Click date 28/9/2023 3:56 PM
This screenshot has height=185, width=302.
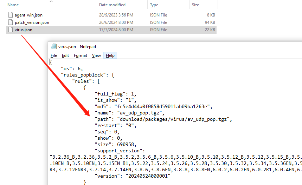116,15
